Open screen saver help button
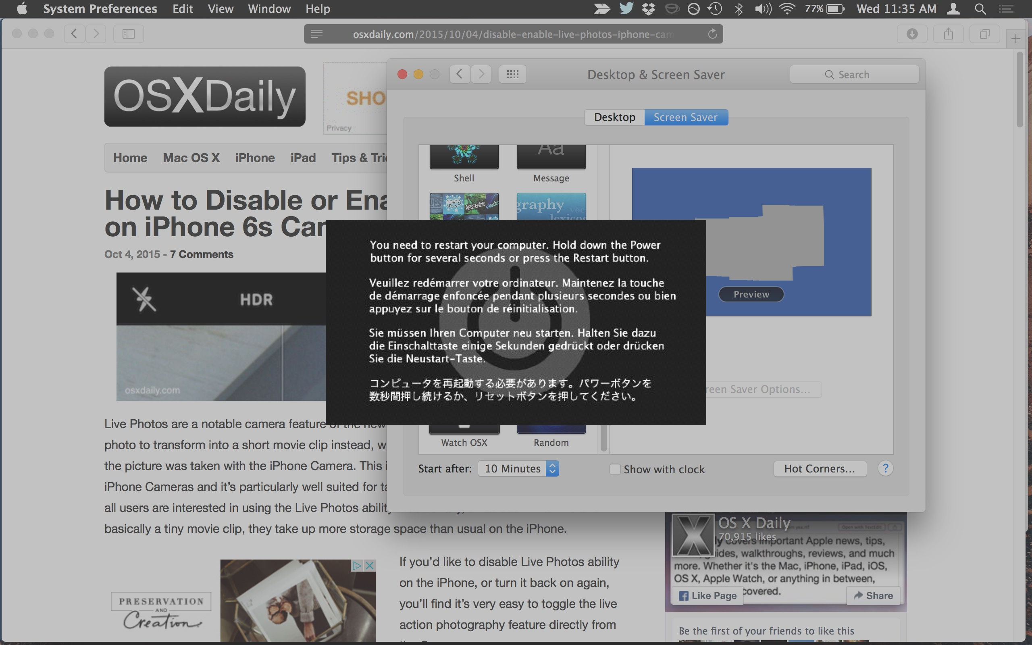Viewport: 1032px width, 645px height. click(885, 468)
